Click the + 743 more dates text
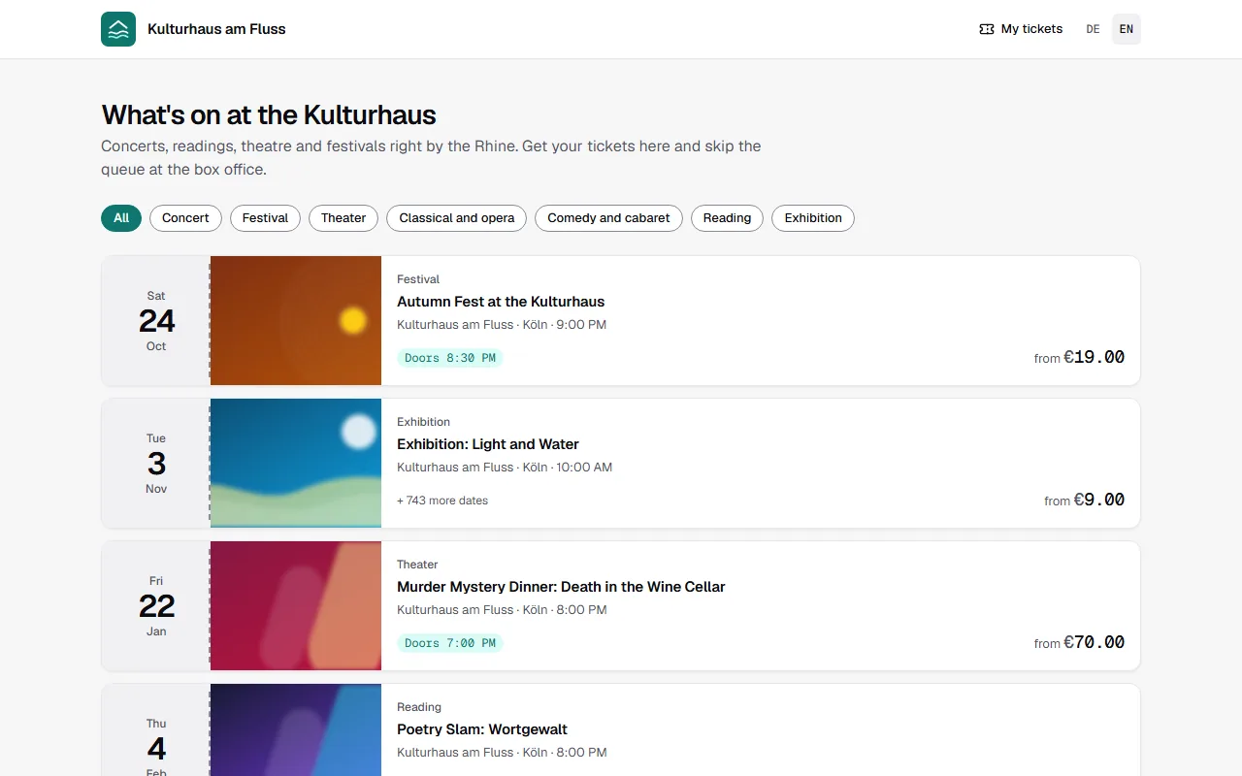 point(442,501)
